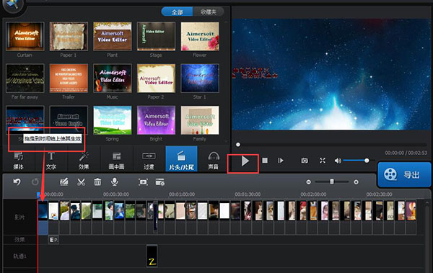Viewport: 433px width, 273px height.
Task: Mute the speaker volume icon
Action: tap(338, 161)
